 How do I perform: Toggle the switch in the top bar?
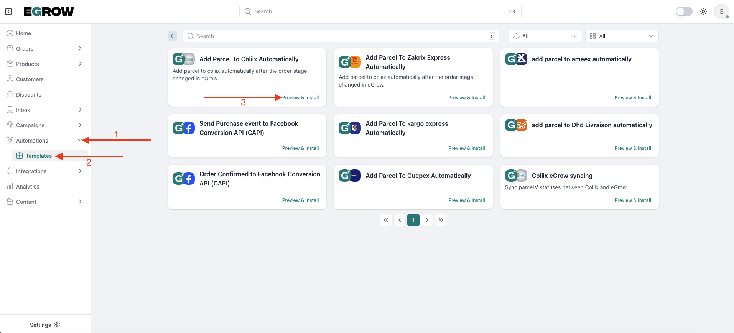tap(684, 11)
